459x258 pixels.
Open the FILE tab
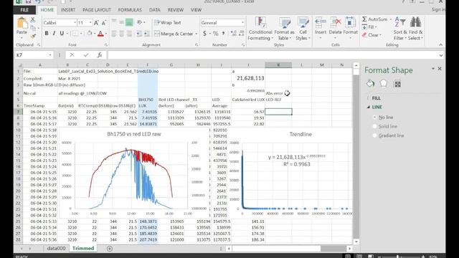[24, 9]
